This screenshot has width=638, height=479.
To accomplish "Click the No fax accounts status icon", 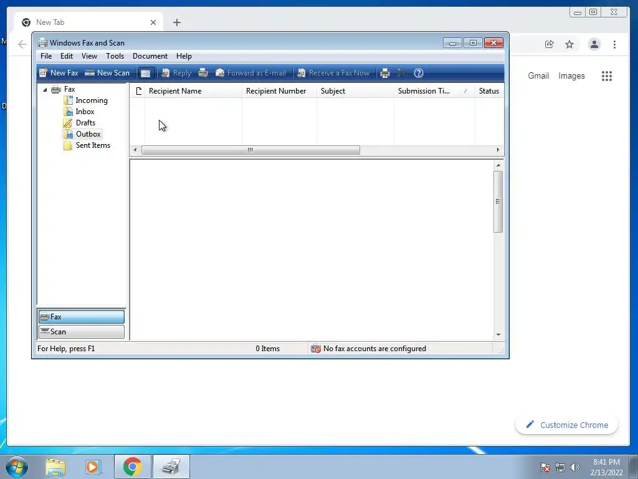I will (x=316, y=349).
